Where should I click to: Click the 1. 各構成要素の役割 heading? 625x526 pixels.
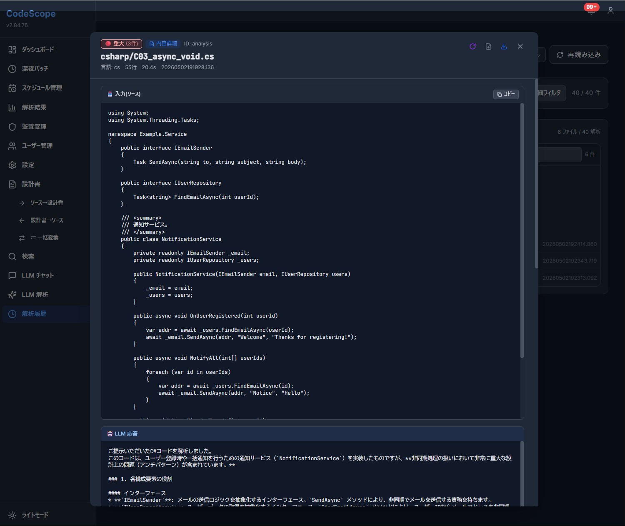(x=140, y=479)
